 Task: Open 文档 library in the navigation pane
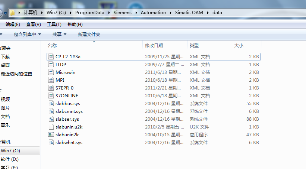pos(5,117)
